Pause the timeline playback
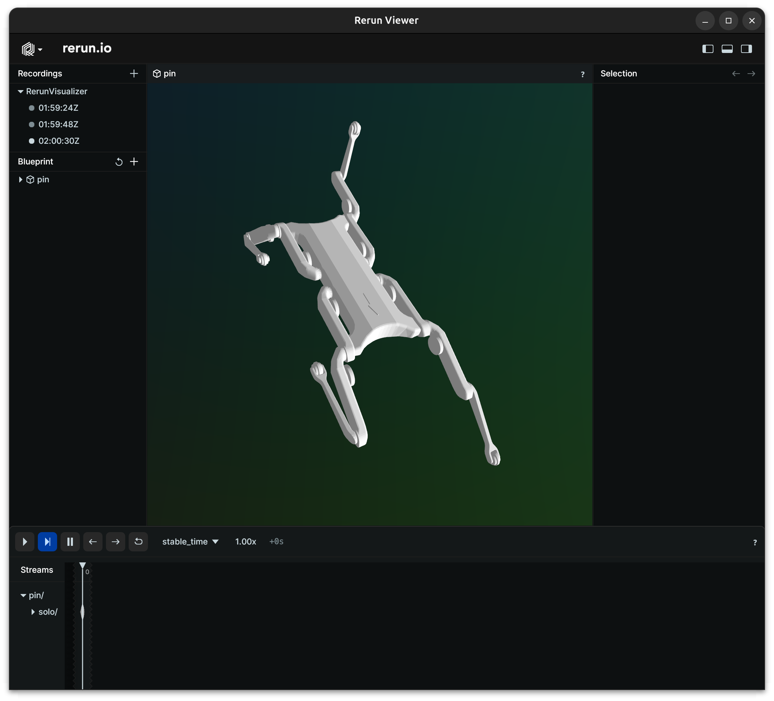The height and width of the screenshot is (701, 774). pos(70,541)
